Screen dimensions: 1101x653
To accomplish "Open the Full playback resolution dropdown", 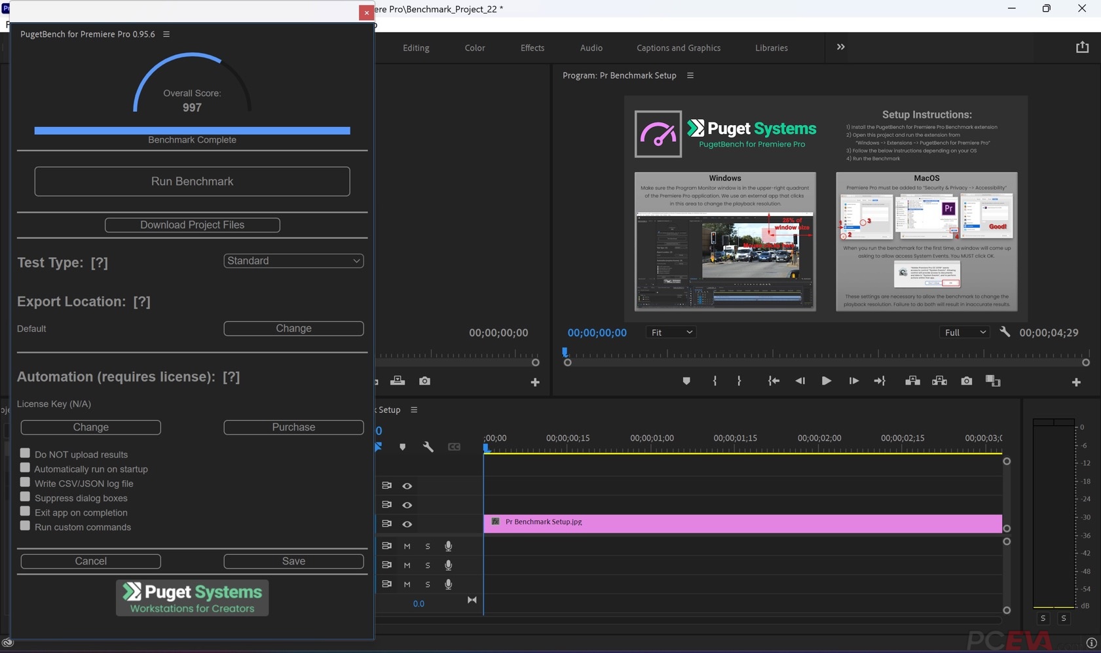I will 963,332.
